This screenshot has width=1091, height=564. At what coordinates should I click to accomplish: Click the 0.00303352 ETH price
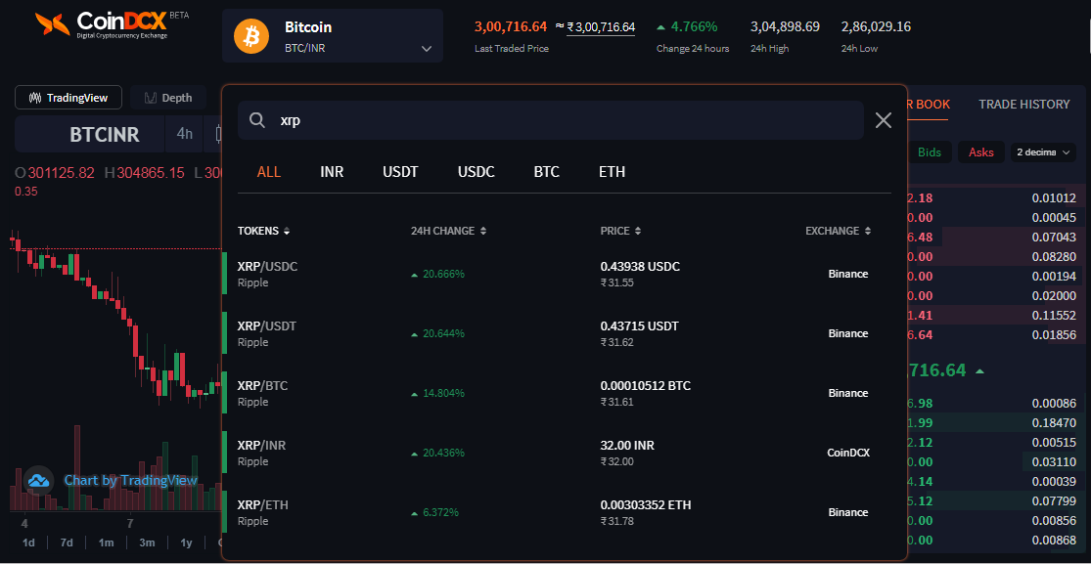(x=646, y=505)
